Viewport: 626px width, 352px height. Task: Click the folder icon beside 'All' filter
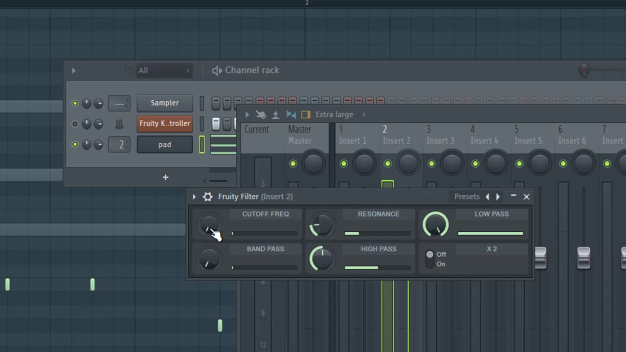[x=129, y=71]
